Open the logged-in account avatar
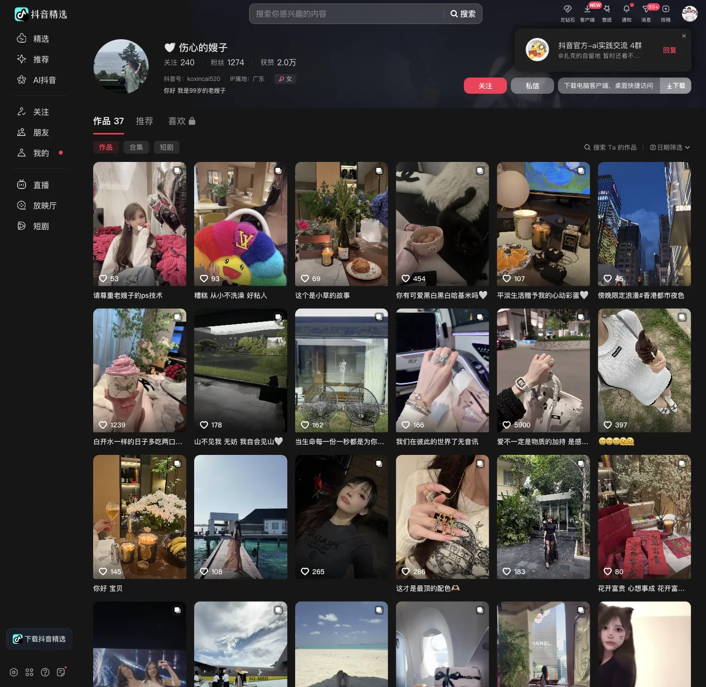 (689, 14)
